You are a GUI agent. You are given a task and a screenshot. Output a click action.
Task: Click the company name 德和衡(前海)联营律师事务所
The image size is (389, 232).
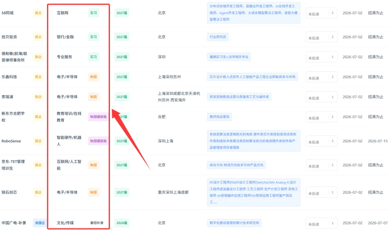(x=14, y=57)
